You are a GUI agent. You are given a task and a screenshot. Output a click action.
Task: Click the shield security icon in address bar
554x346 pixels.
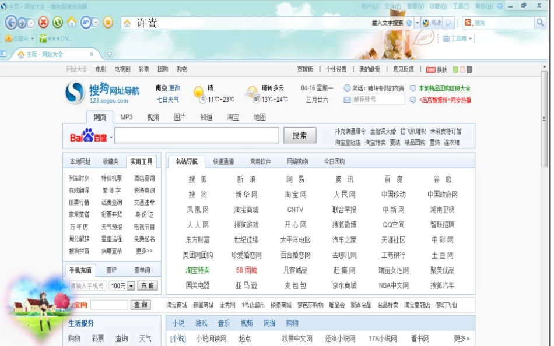409,23
